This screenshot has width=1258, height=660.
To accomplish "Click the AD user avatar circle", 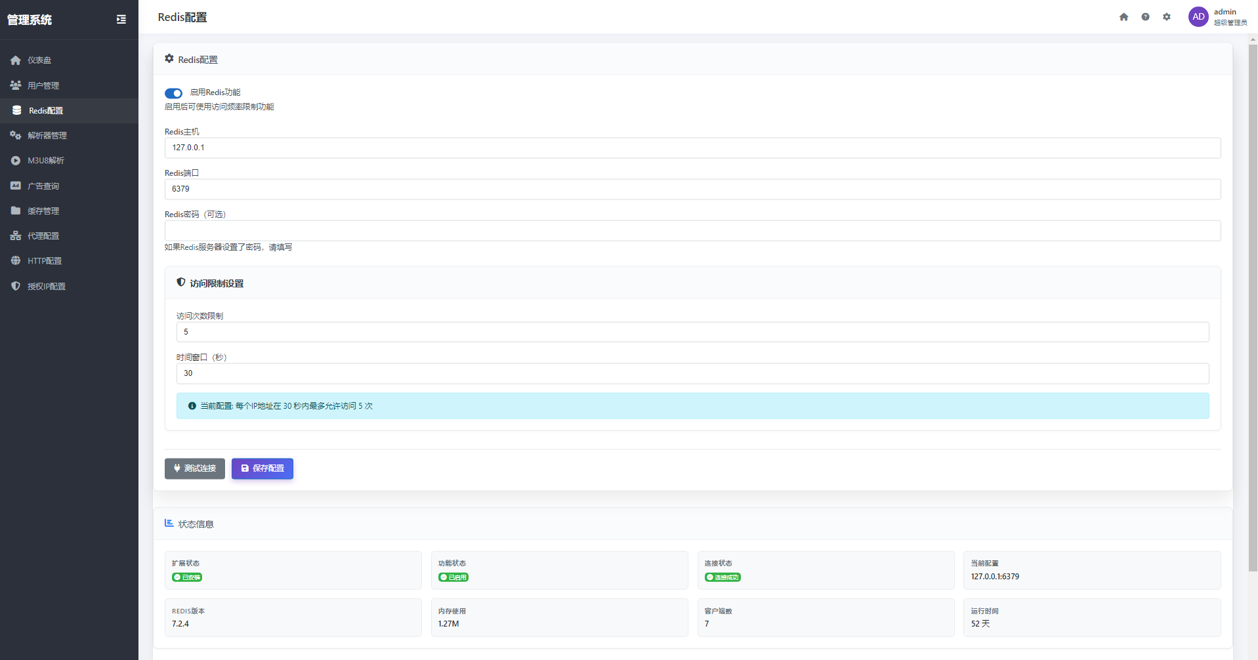I will click(1198, 17).
